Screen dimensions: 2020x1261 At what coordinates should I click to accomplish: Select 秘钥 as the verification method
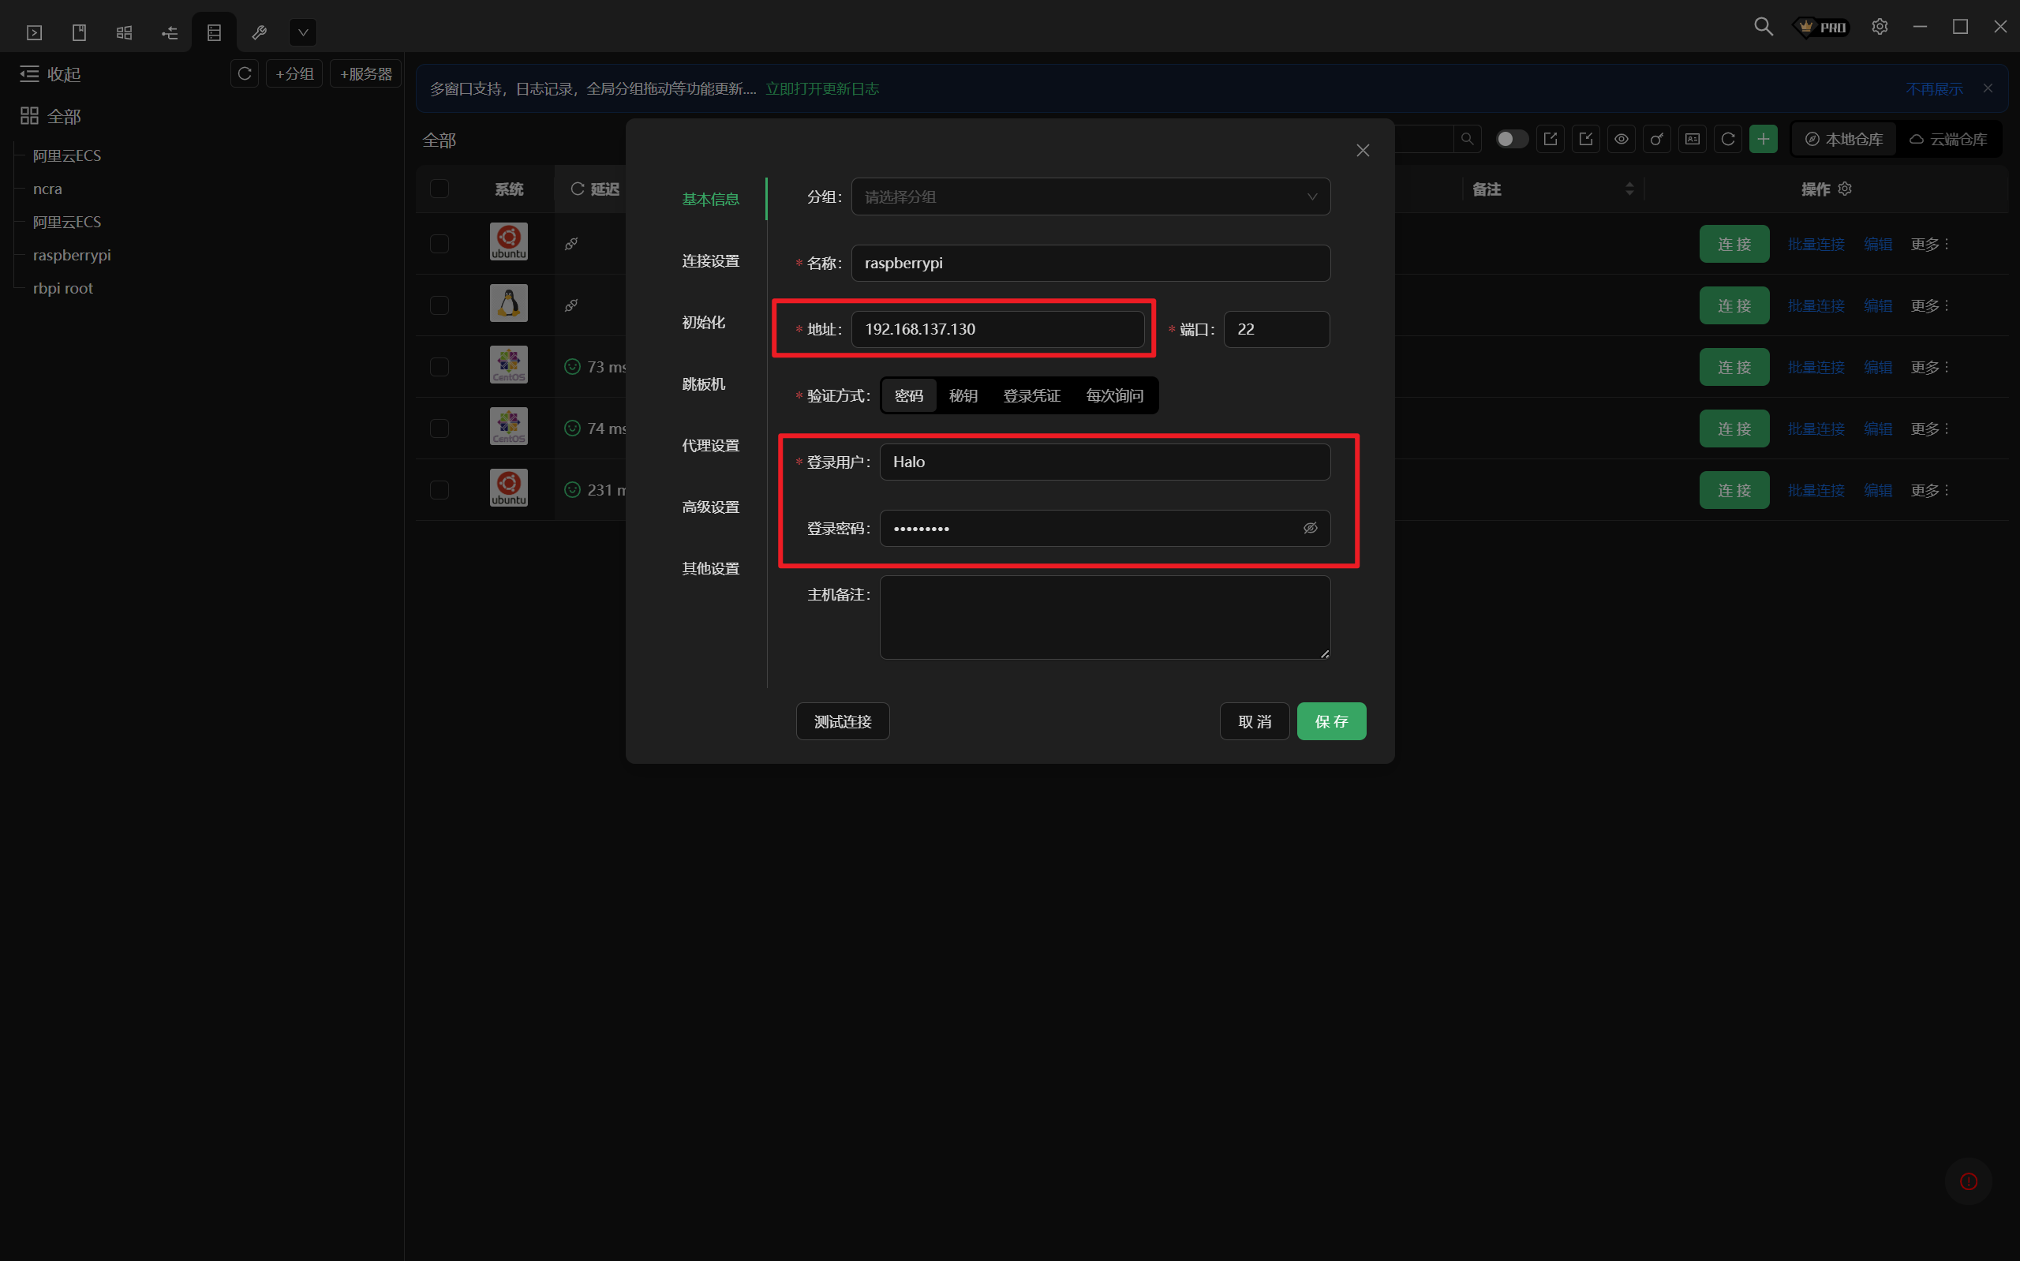tap(963, 395)
